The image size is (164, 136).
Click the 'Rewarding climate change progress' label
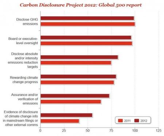(x=24, y=80)
